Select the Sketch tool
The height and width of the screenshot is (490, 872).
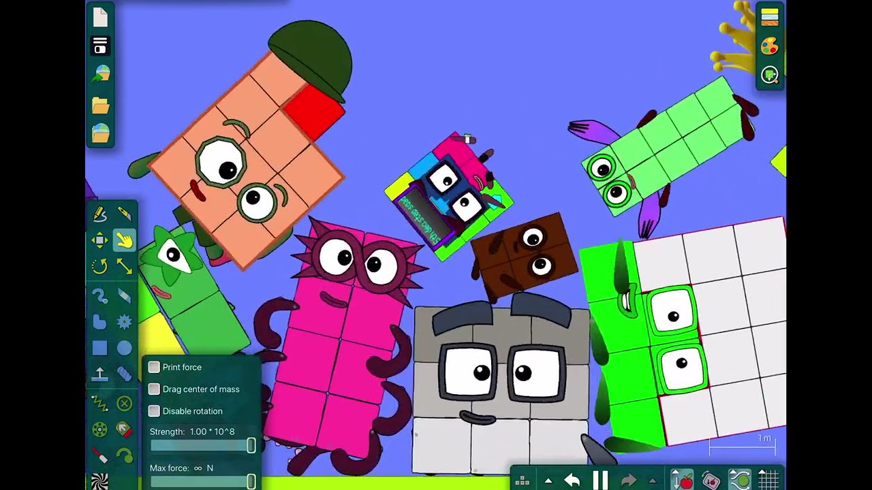pyautogui.click(x=100, y=214)
